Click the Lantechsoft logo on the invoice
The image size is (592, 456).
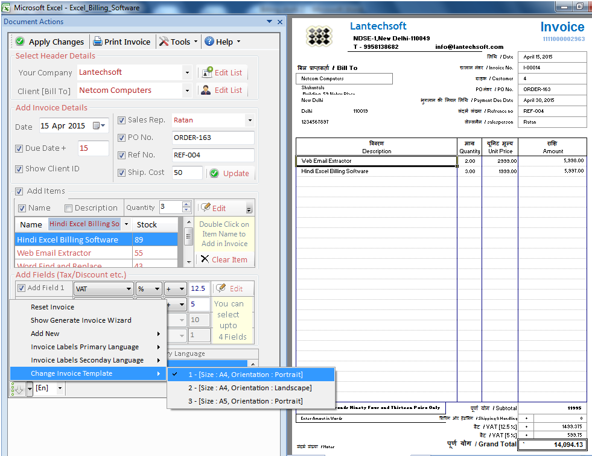(319, 36)
